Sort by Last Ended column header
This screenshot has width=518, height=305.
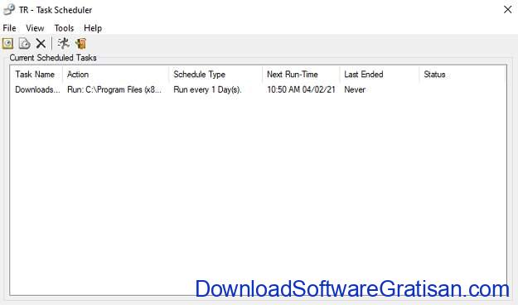[x=380, y=75]
